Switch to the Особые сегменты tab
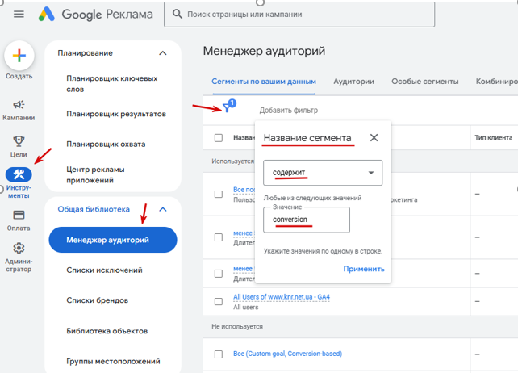Image resolution: width=518 pixels, height=373 pixels. pyautogui.click(x=425, y=82)
